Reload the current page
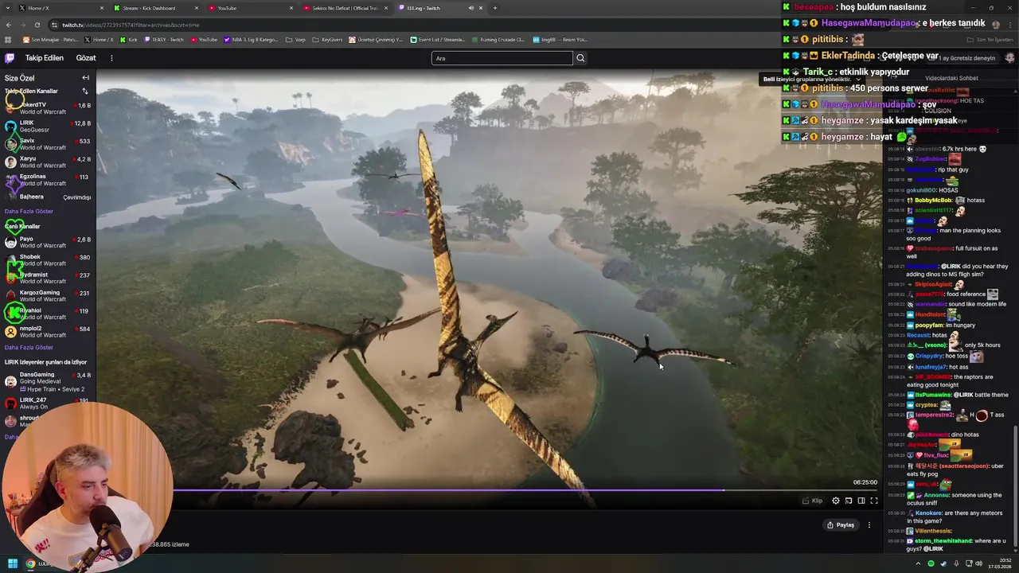Viewport: 1019px width, 573px height. [x=37, y=25]
